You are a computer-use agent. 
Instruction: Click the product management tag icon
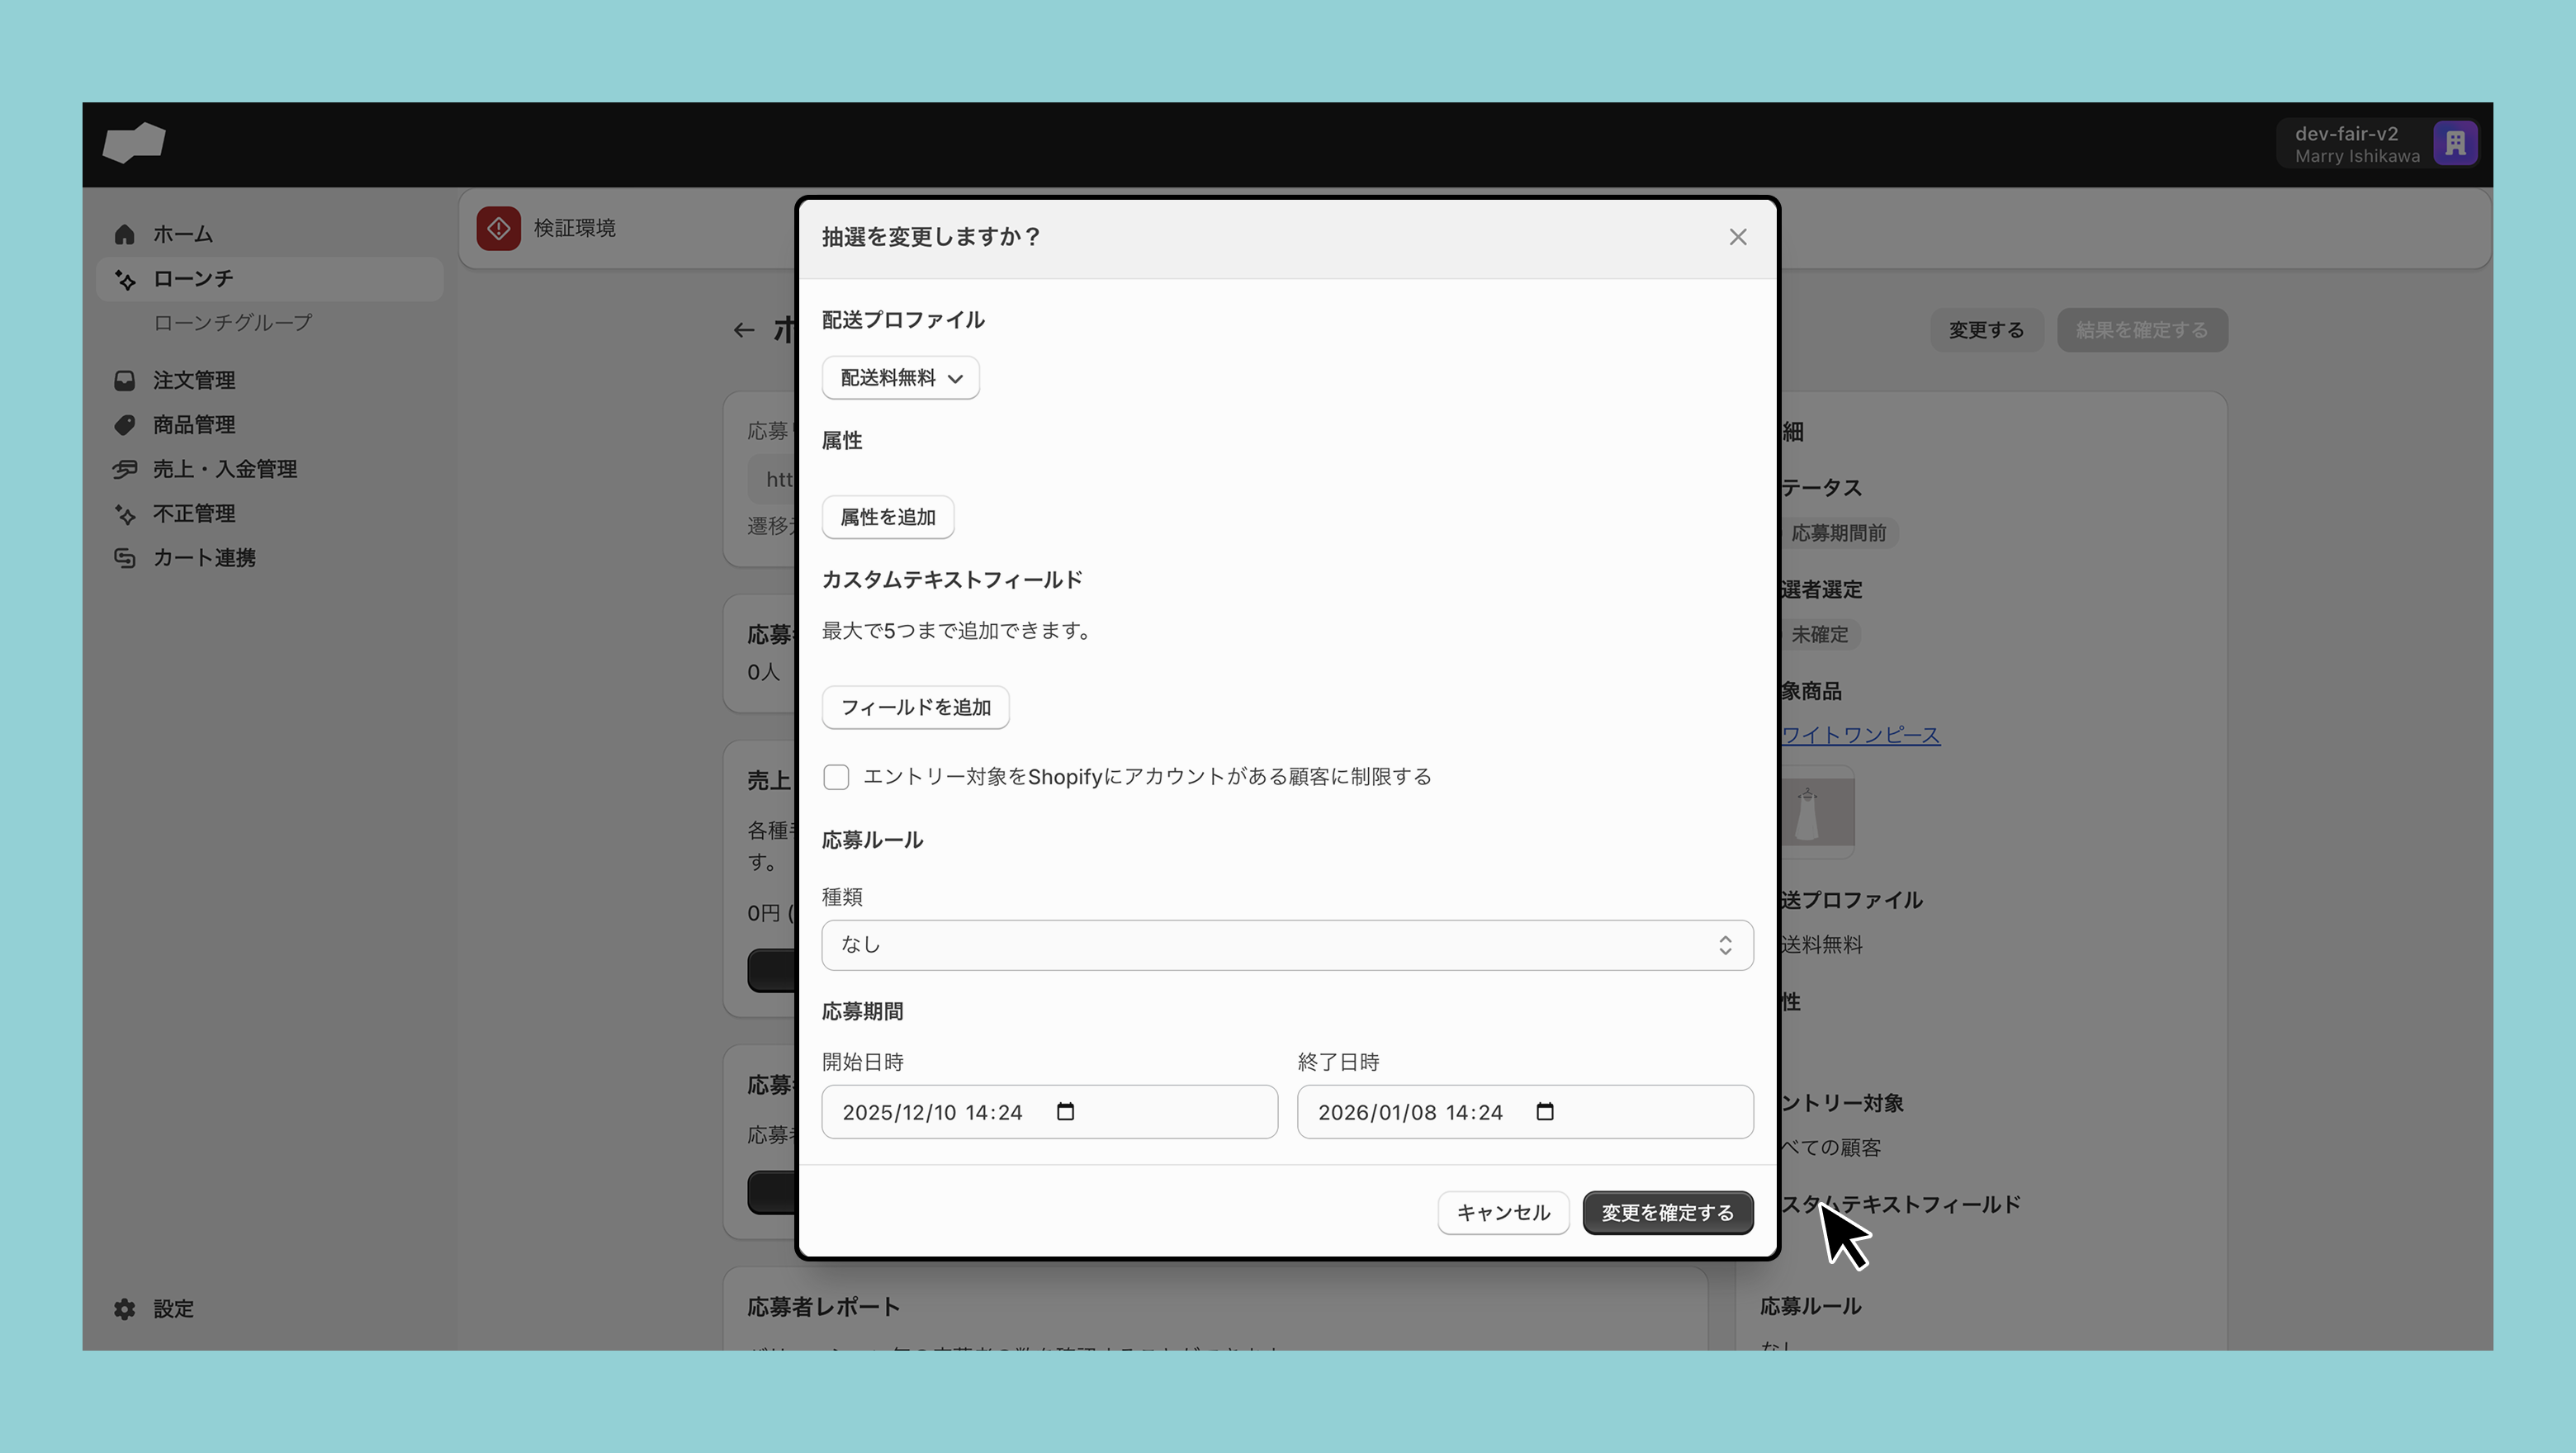(124, 425)
